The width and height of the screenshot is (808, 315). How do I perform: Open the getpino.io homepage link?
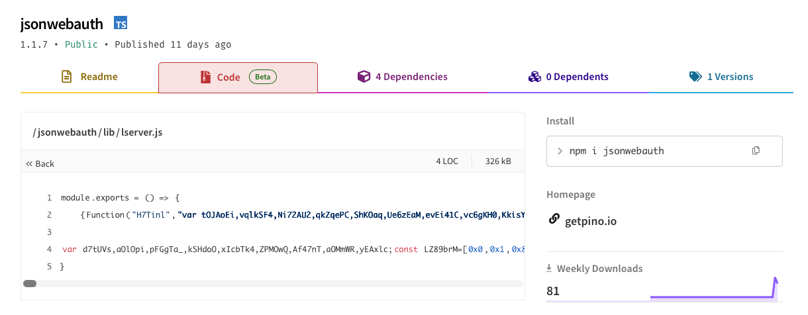[x=591, y=220]
